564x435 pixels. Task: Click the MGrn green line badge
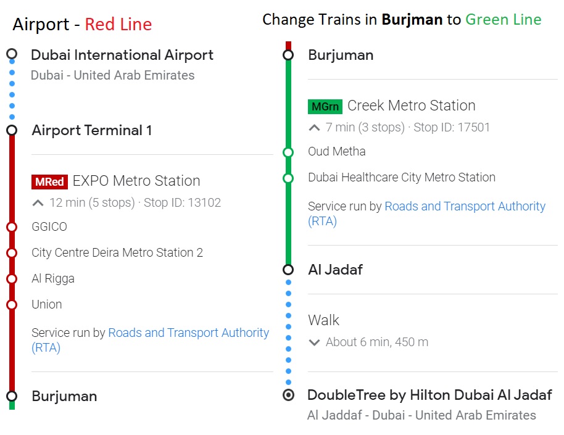click(325, 107)
